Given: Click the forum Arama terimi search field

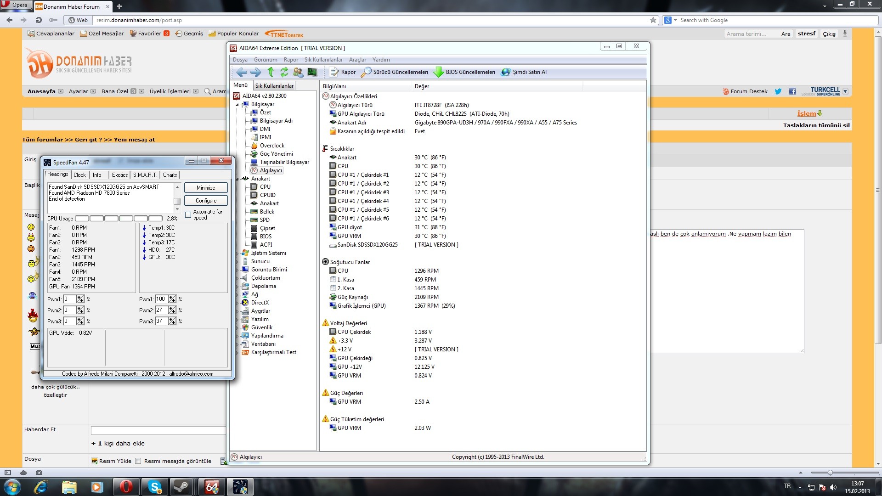Looking at the screenshot, I should point(751,34).
